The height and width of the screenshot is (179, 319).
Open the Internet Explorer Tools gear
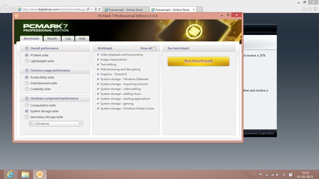coord(316,9)
